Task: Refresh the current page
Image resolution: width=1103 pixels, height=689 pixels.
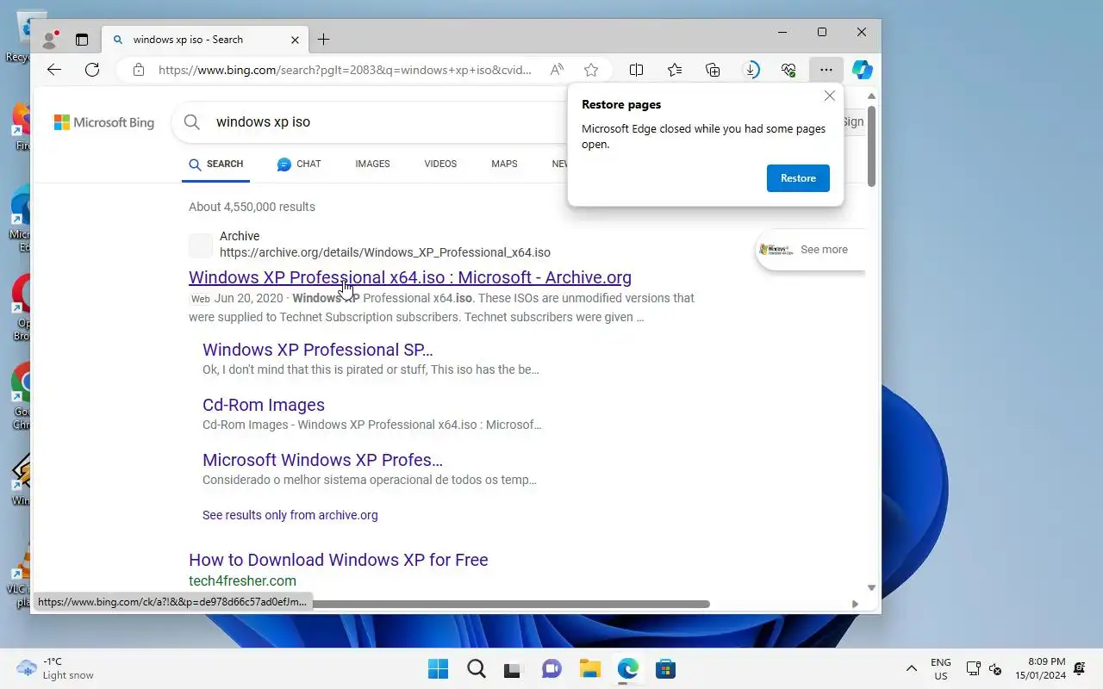Action: (92, 70)
